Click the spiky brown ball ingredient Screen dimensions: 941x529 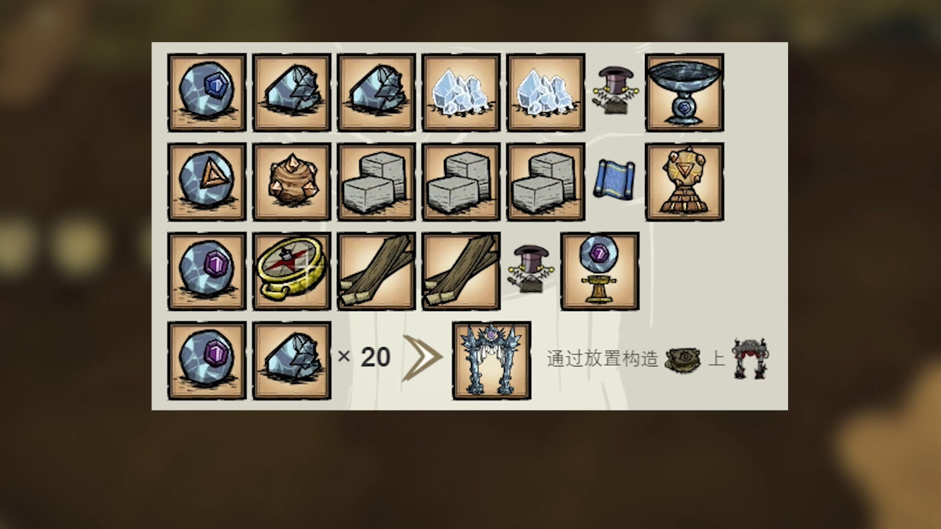pos(292,182)
